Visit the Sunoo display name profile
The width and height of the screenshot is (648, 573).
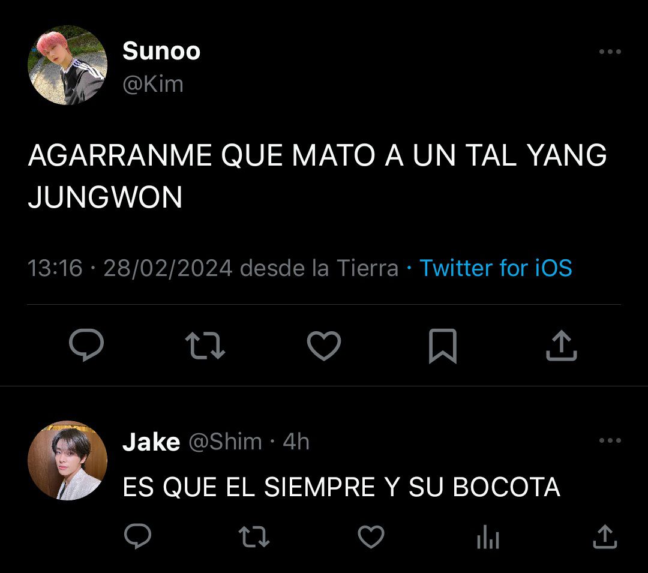click(161, 51)
